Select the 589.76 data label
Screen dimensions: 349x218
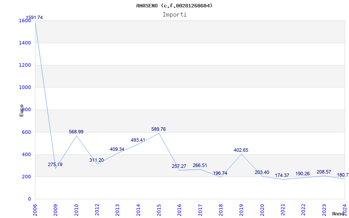158,129
